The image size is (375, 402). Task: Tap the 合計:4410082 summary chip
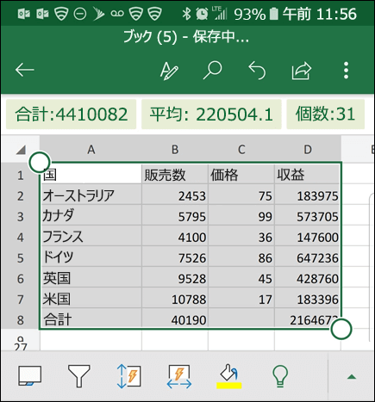click(x=71, y=114)
